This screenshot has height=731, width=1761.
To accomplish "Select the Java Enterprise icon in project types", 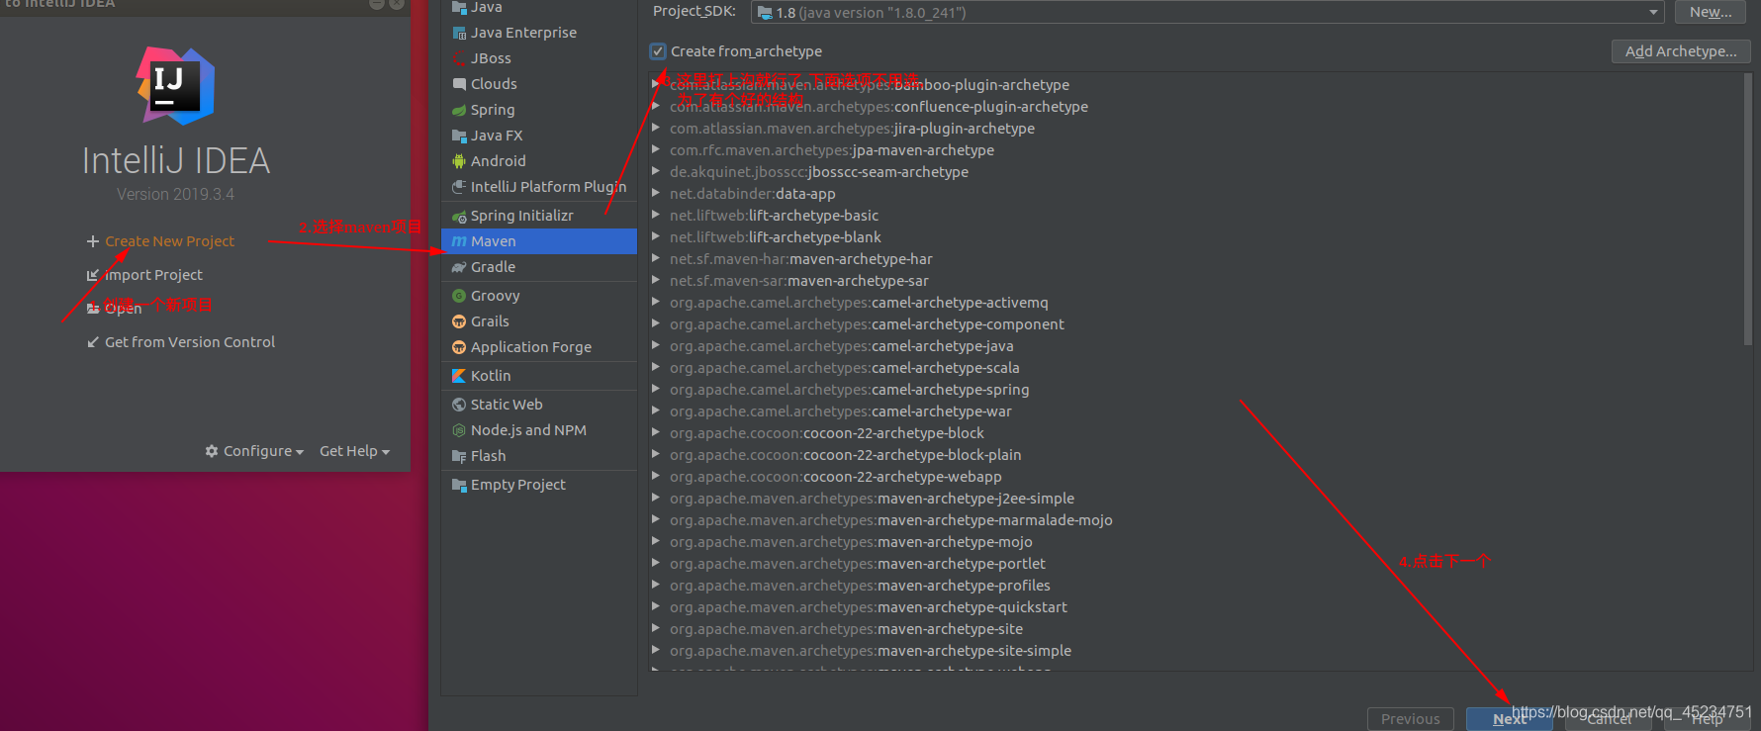I will (459, 33).
